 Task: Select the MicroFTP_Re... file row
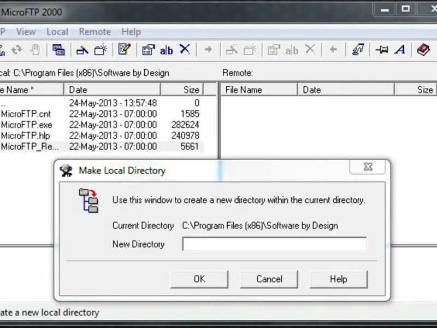[x=102, y=147]
